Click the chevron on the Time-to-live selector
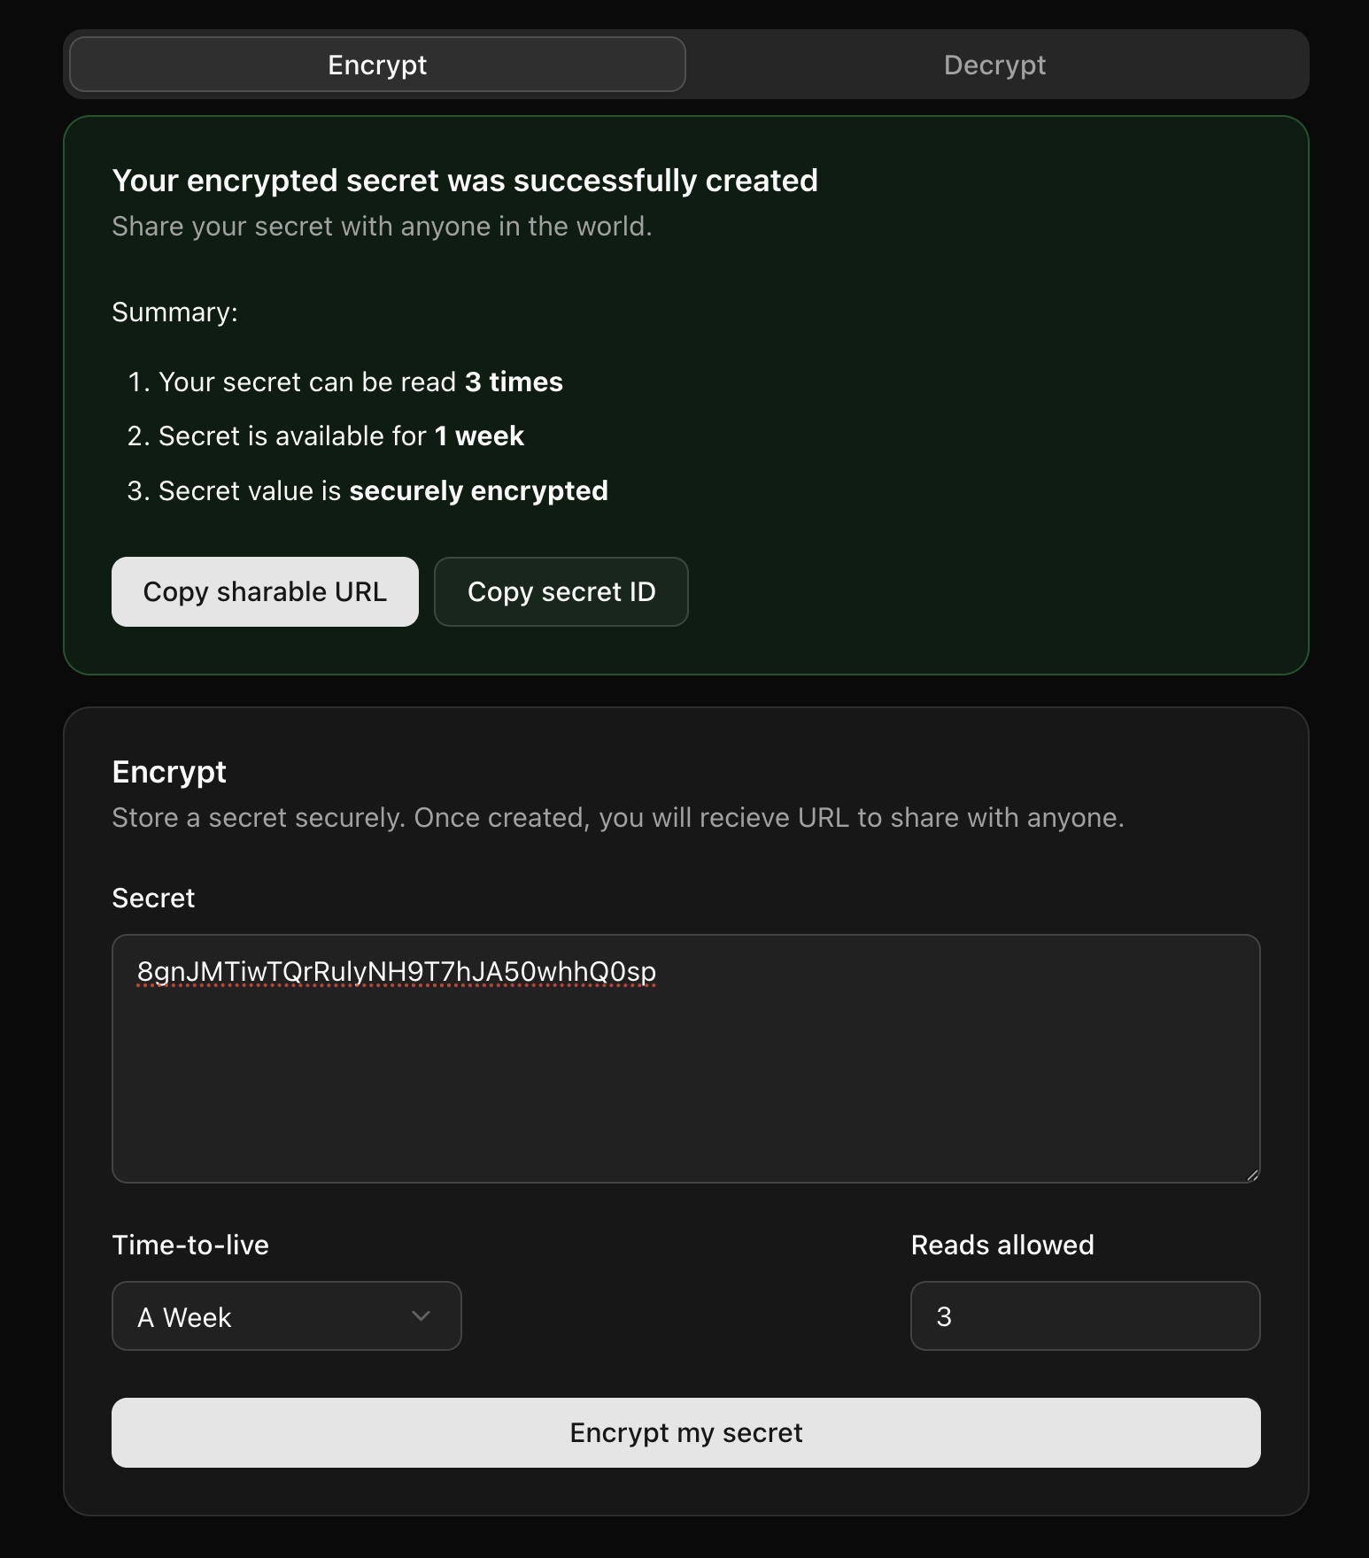Viewport: 1369px width, 1558px height. coord(422,1316)
